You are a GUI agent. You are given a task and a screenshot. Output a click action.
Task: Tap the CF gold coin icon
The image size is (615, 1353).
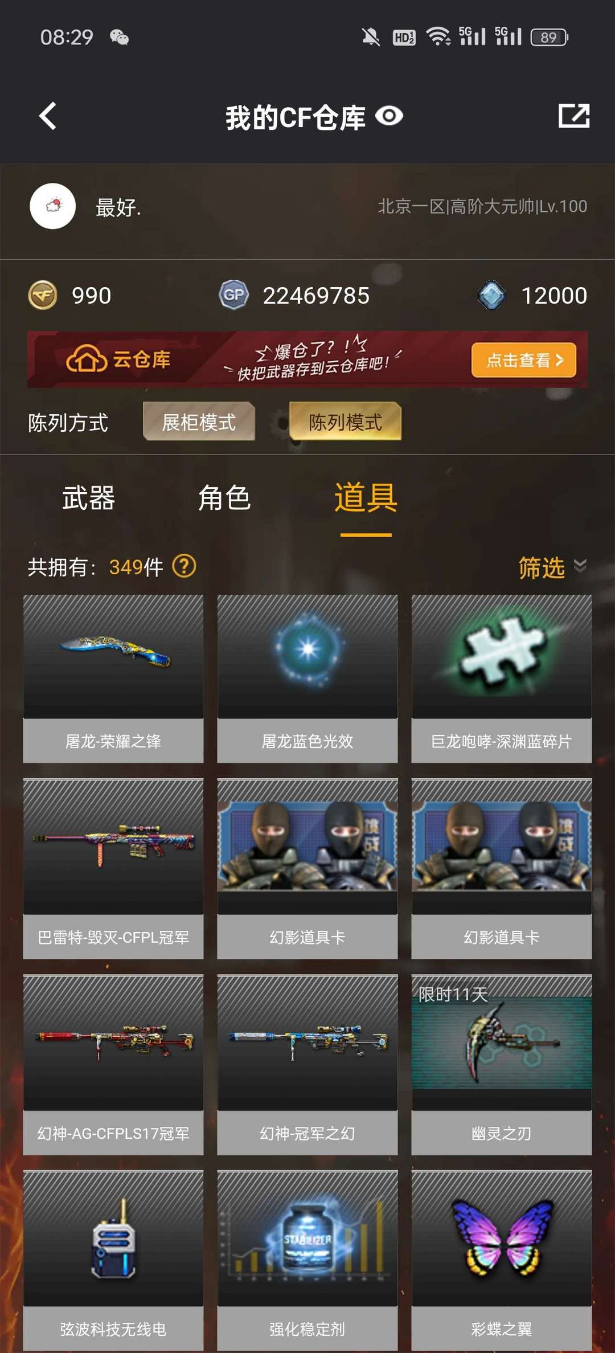click(43, 295)
